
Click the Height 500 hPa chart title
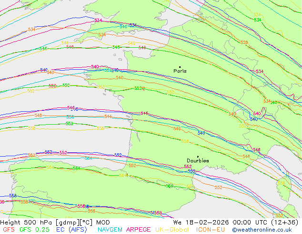(x=55, y=223)
